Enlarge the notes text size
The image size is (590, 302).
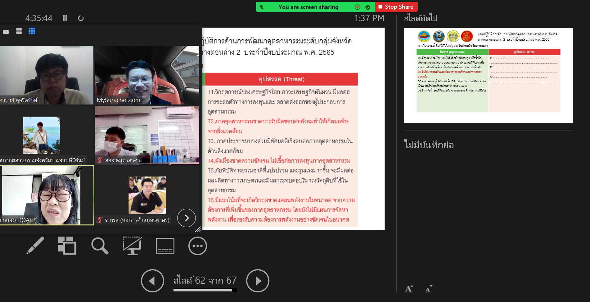click(x=409, y=289)
